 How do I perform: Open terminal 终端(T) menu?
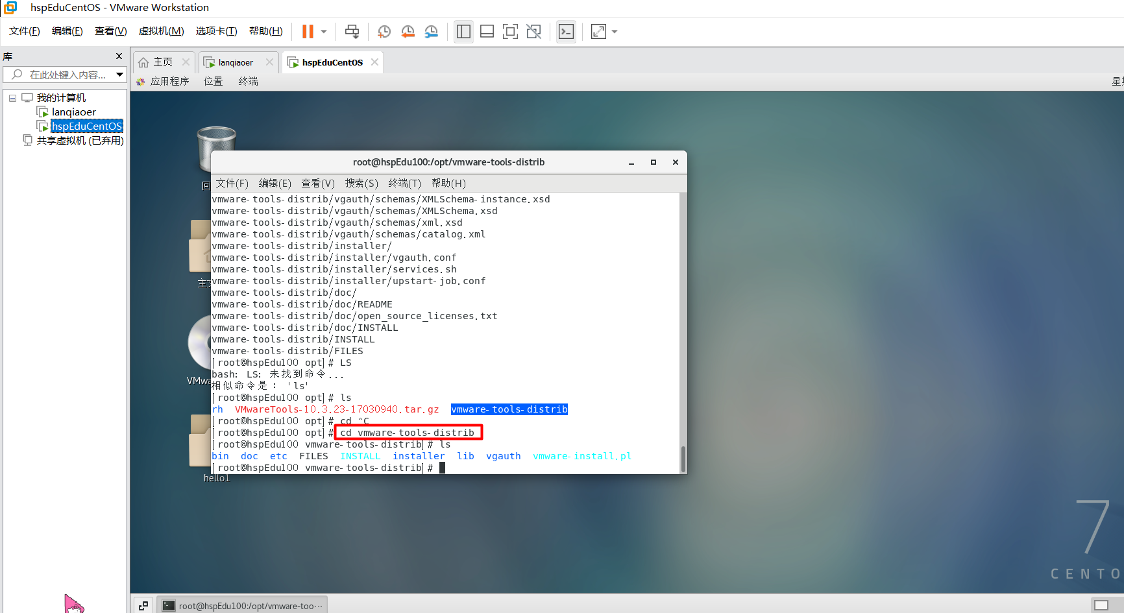[404, 183]
